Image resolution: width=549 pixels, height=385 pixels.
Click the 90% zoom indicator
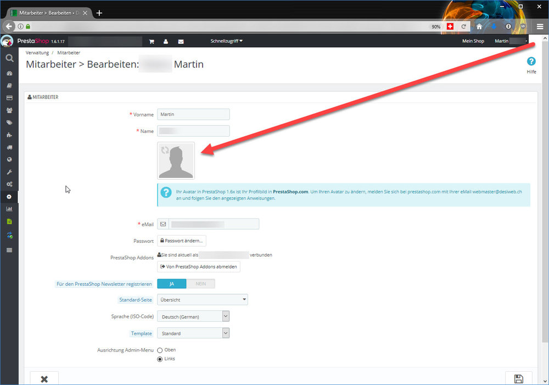(436, 26)
